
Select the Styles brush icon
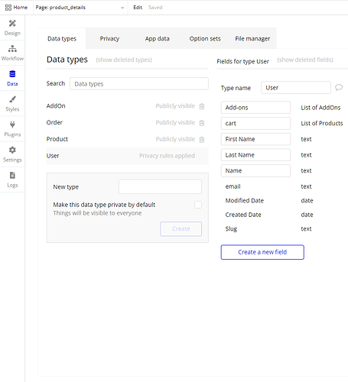[x=12, y=99]
